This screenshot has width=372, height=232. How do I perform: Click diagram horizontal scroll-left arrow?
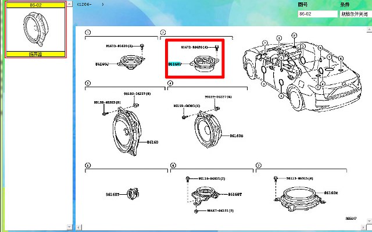(x=79, y=227)
